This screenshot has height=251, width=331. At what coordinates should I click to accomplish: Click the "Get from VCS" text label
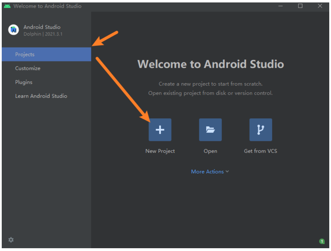click(x=260, y=151)
